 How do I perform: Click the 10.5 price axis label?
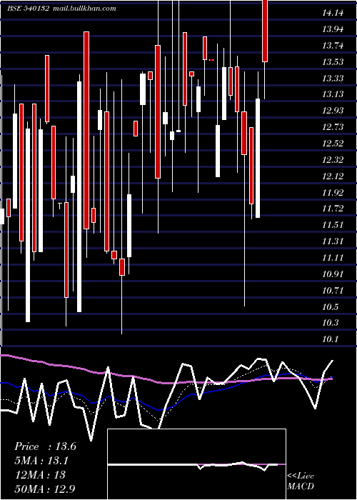pos(330,307)
